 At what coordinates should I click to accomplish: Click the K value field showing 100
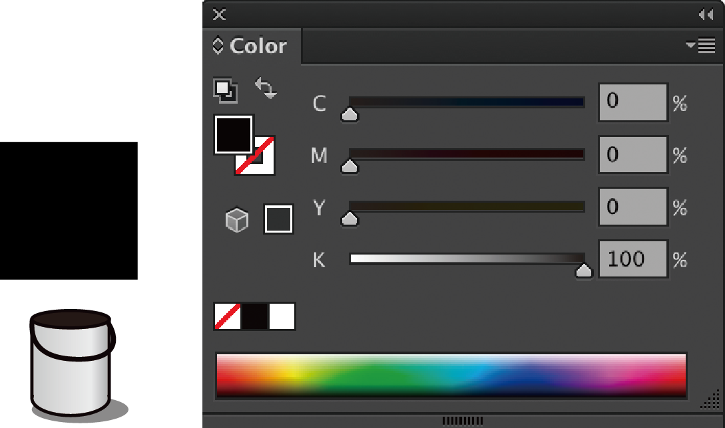coord(632,259)
